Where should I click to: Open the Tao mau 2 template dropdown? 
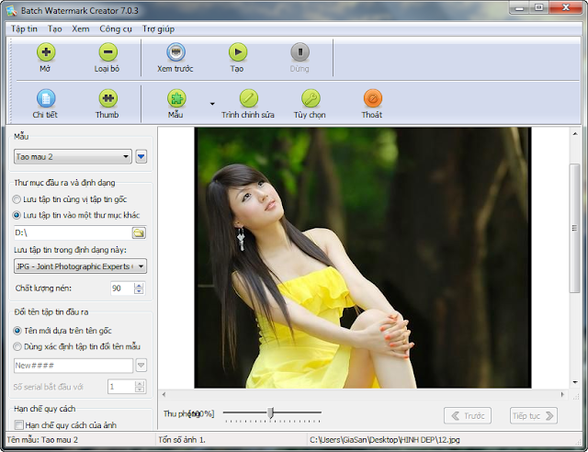(73, 157)
